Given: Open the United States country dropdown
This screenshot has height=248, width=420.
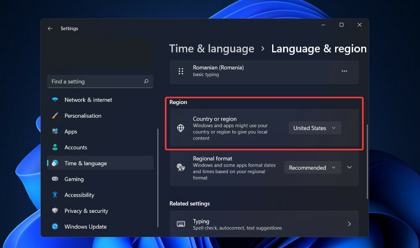Looking at the screenshot, I should (315, 128).
